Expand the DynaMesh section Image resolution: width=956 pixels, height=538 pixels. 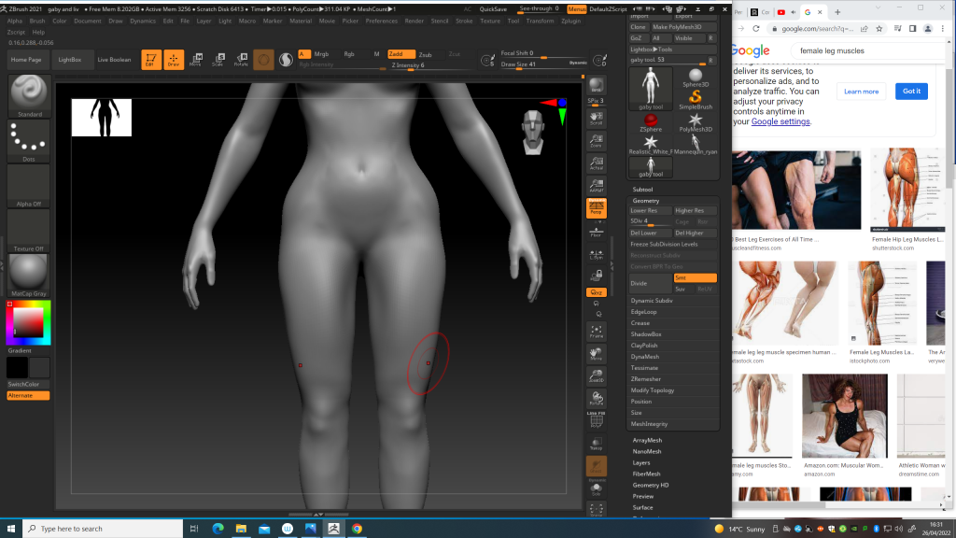pyautogui.click(x=645, y=357)
